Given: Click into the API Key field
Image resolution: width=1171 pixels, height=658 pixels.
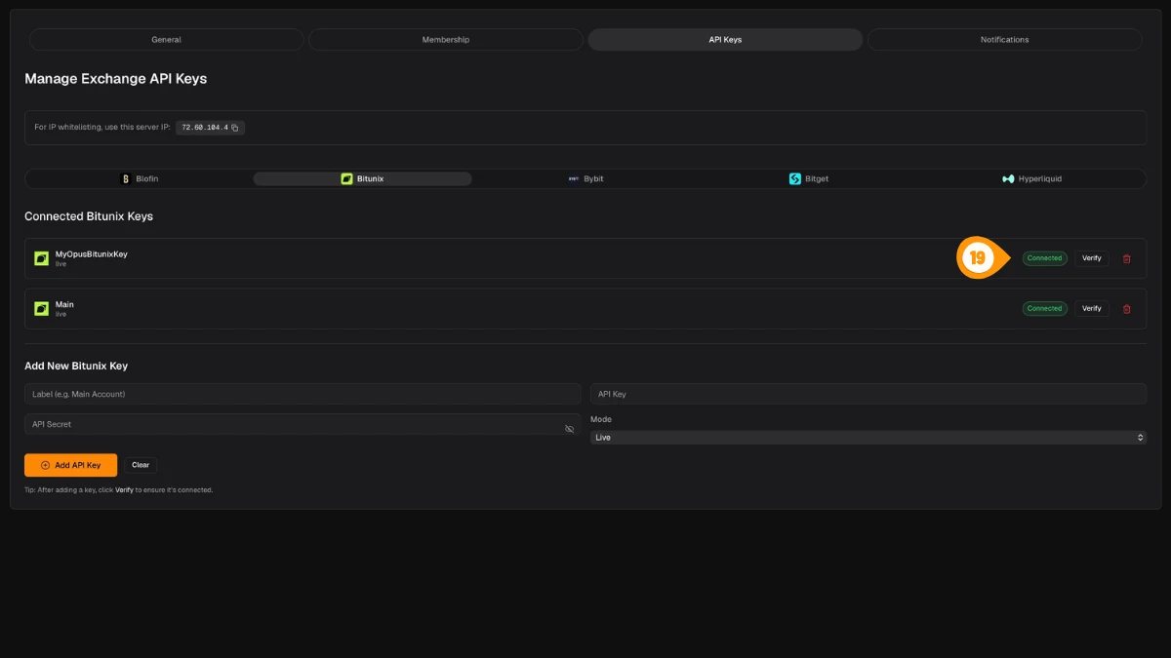Looking at the screenshot, I should coord(868,394).
